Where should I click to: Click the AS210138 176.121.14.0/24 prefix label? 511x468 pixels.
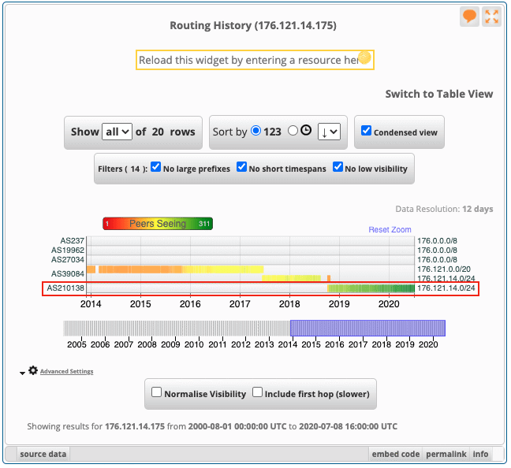tap(446, 288)
